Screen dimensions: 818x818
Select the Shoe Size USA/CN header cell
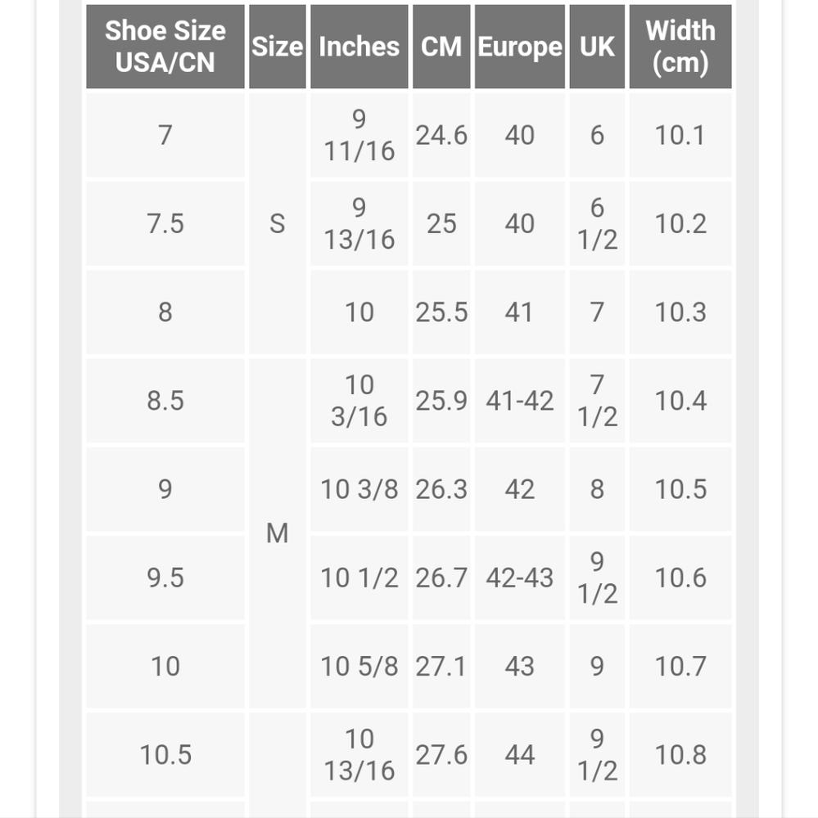point(165,47)
